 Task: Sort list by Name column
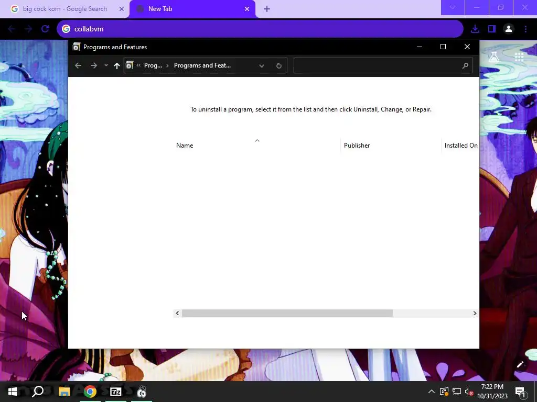point(257,146)
